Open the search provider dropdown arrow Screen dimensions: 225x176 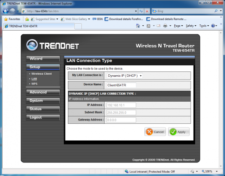pyautogui.click(x=221, y=11)
